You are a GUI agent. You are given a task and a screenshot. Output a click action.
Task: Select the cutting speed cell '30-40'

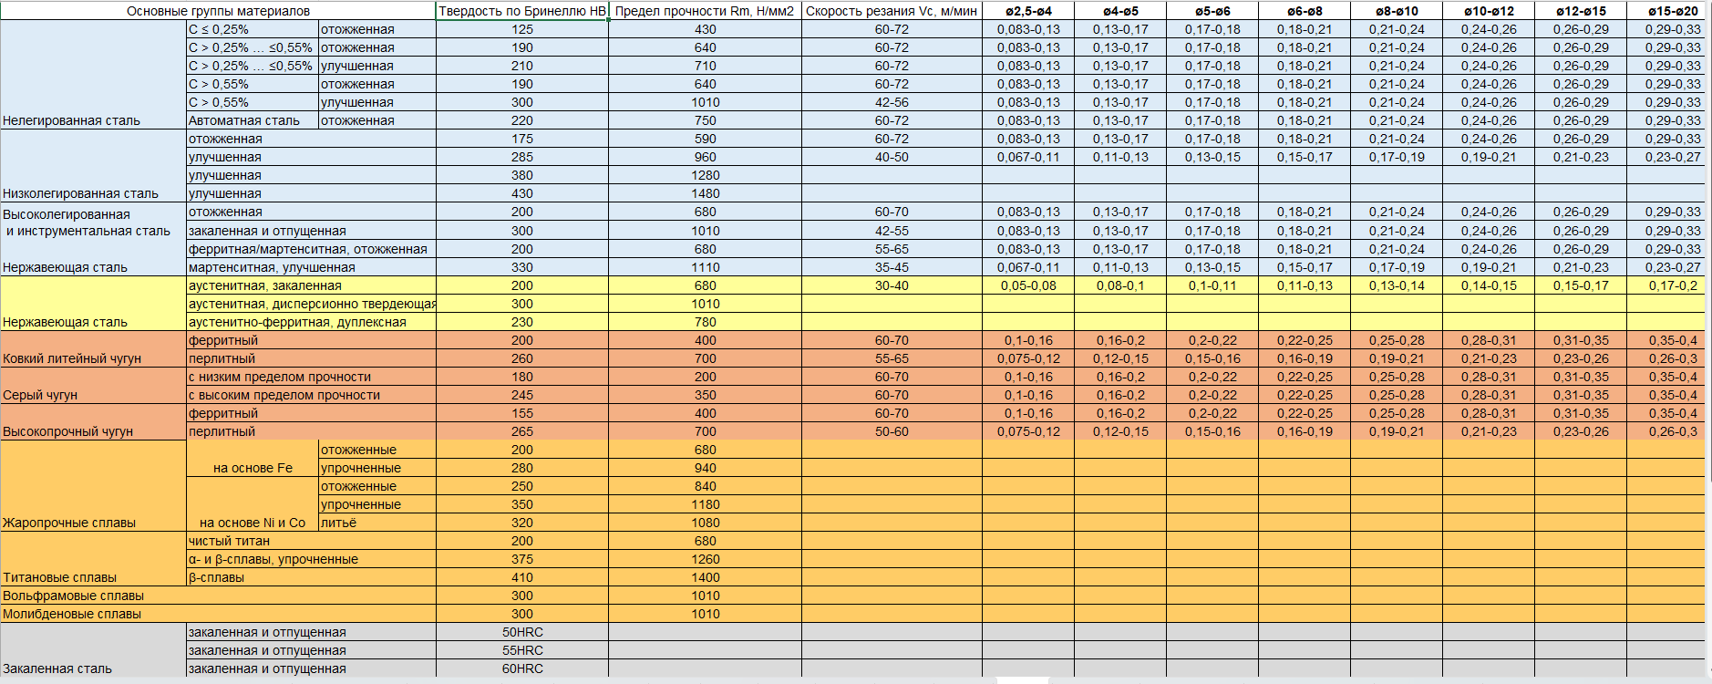point(891,285)
